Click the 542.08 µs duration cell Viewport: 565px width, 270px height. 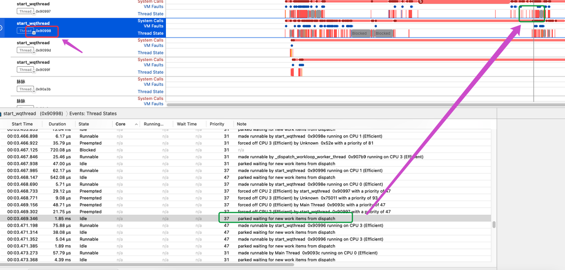[x=61, y=177]
